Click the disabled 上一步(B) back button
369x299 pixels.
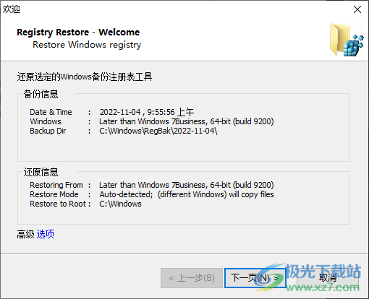click(192, 278)
